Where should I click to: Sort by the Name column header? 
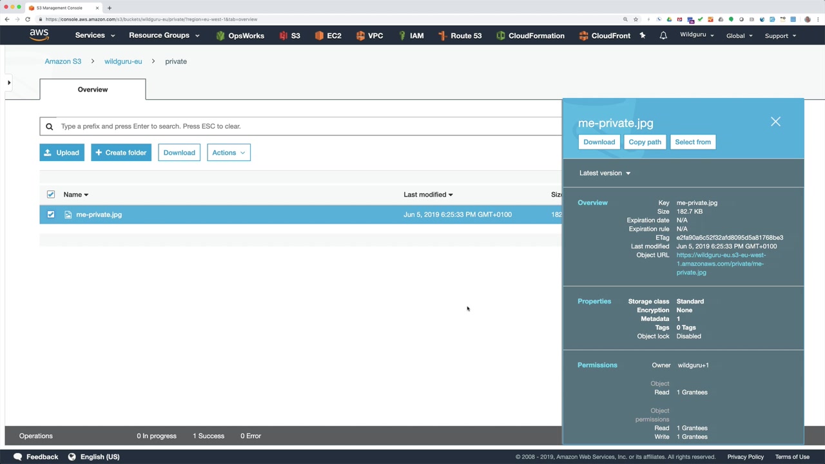76,195
